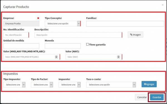Screen dimensions: 167x104
Task: Click the Moneda input box
Action: pos(63,46)
